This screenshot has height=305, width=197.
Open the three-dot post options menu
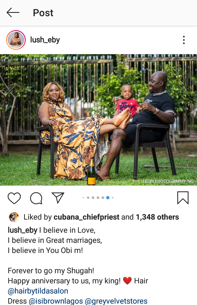[184, 40]
